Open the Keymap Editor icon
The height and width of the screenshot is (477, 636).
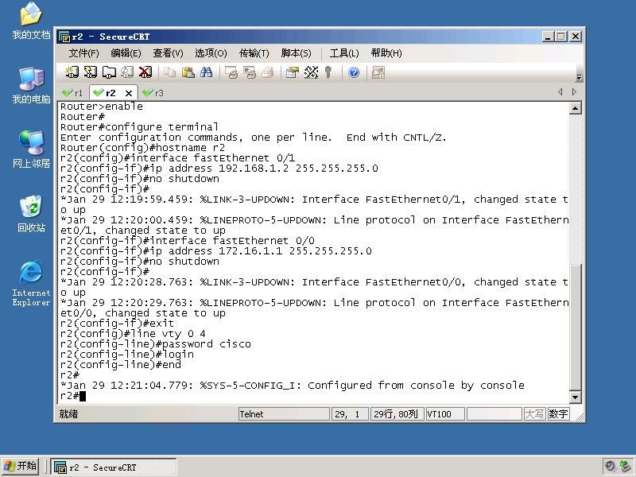(311, 72)
